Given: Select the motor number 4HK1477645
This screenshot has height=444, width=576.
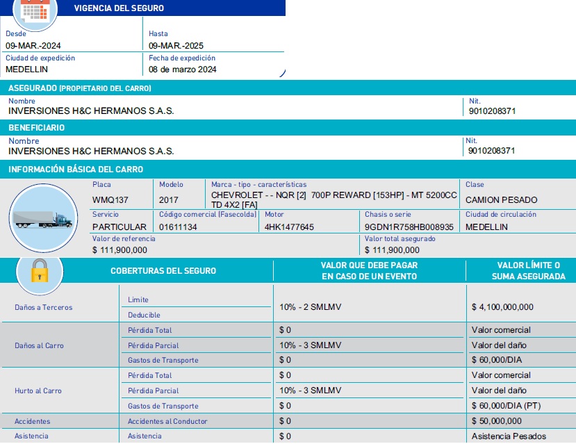Looking at the screenshot, I should [289, 227].
